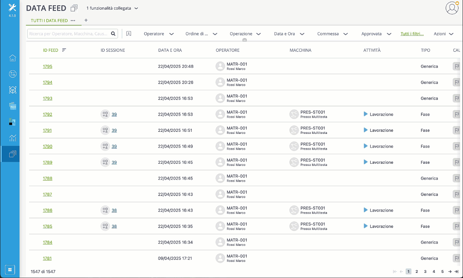Collapse the filter bar with the minus handle
The height and width of the screenshot is (278, 463).
tap(245, 40)
